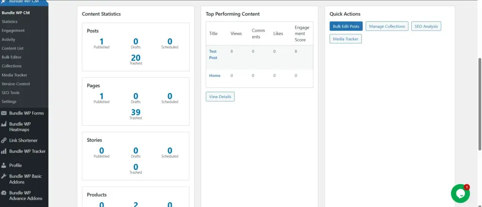The height and width of the screenshot is (207, 482).
Task: Open Version Control from sidebar
Action: [16, 84]
